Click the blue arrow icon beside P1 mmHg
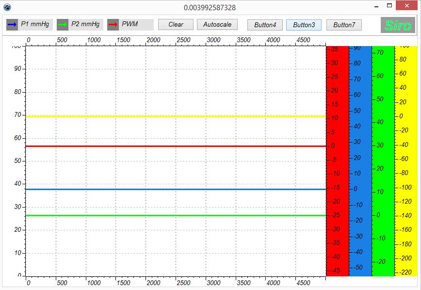421x290 pixels. point(12,24)
